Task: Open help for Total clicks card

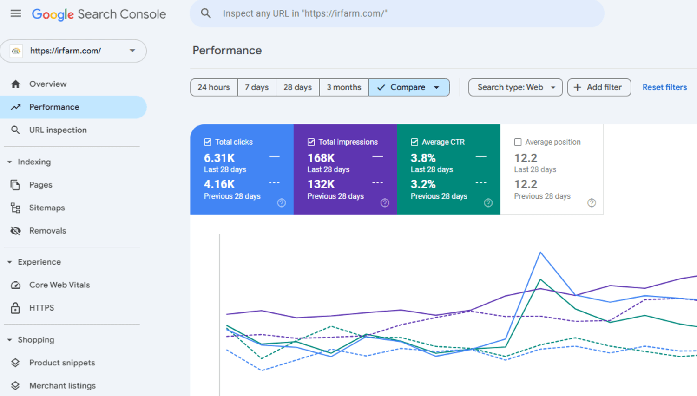Action: (x=282, y=203)
